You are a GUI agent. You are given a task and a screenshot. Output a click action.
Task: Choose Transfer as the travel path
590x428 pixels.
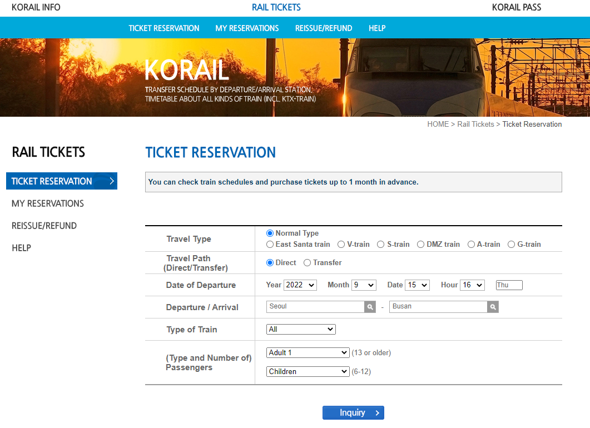307,262
